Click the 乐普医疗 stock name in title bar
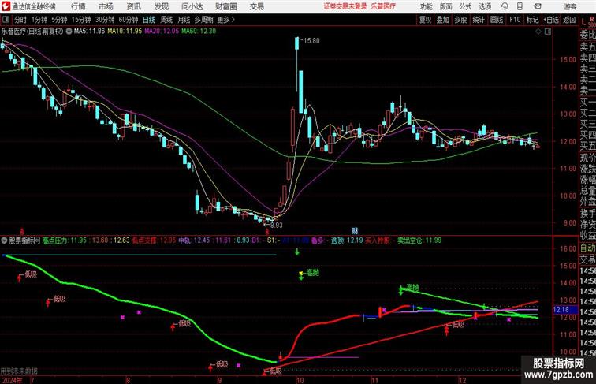This screenshot has height=384, width=596. [383, 6]
